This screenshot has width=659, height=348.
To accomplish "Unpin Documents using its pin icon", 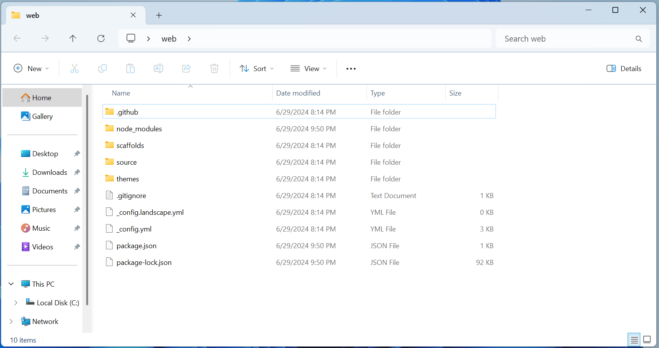I will coord(77,191).
